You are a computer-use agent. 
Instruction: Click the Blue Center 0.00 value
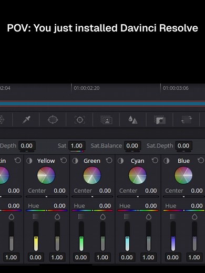[x=197, y=191]
